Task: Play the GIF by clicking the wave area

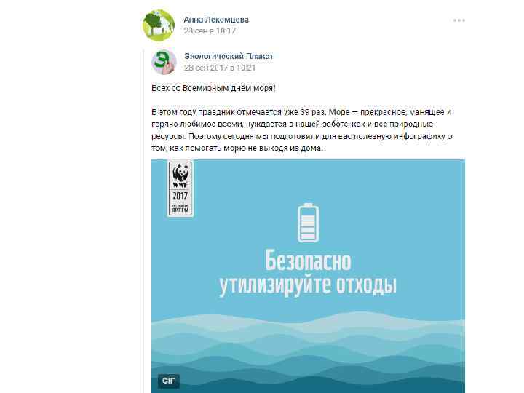Action: 308,348
